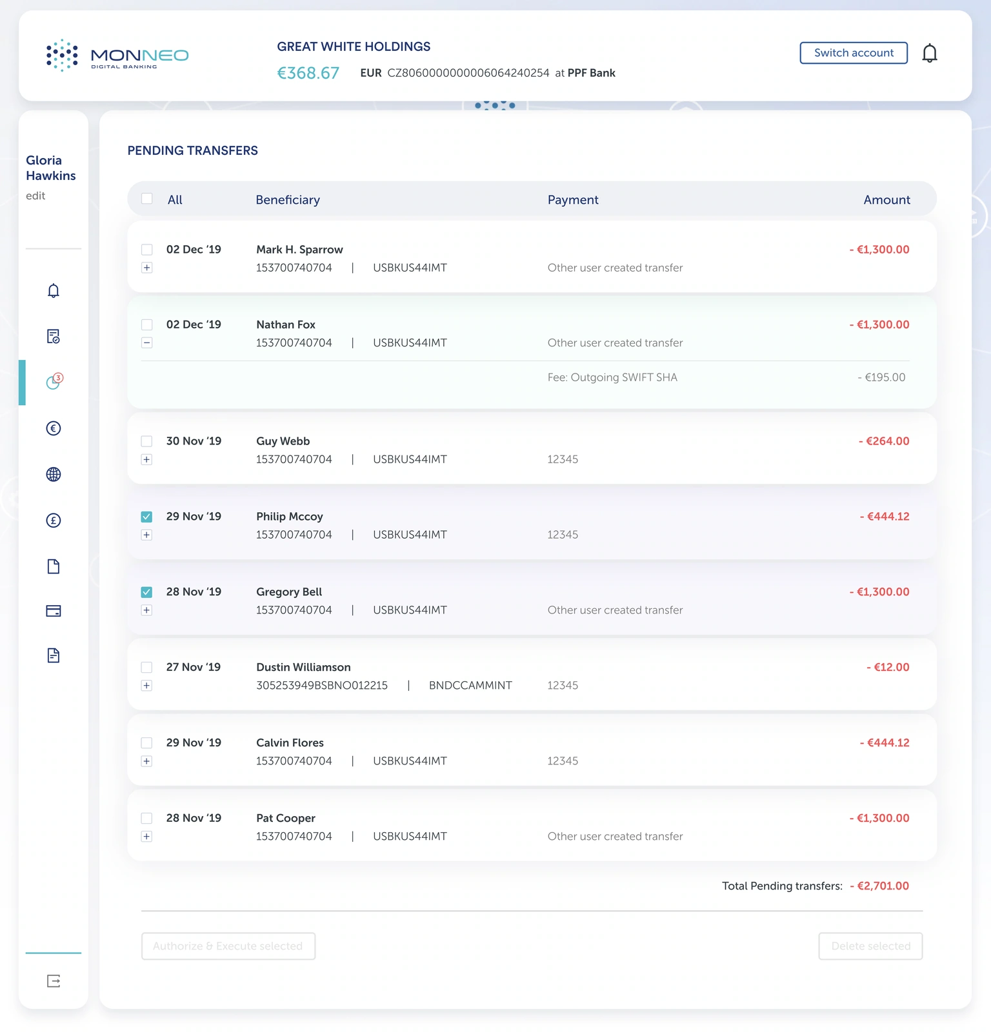Click the GREAT WHITE HOLDINGS account name
Image resolution: width=991 pixels, height=1036 pixels.
tap(354, 46)
